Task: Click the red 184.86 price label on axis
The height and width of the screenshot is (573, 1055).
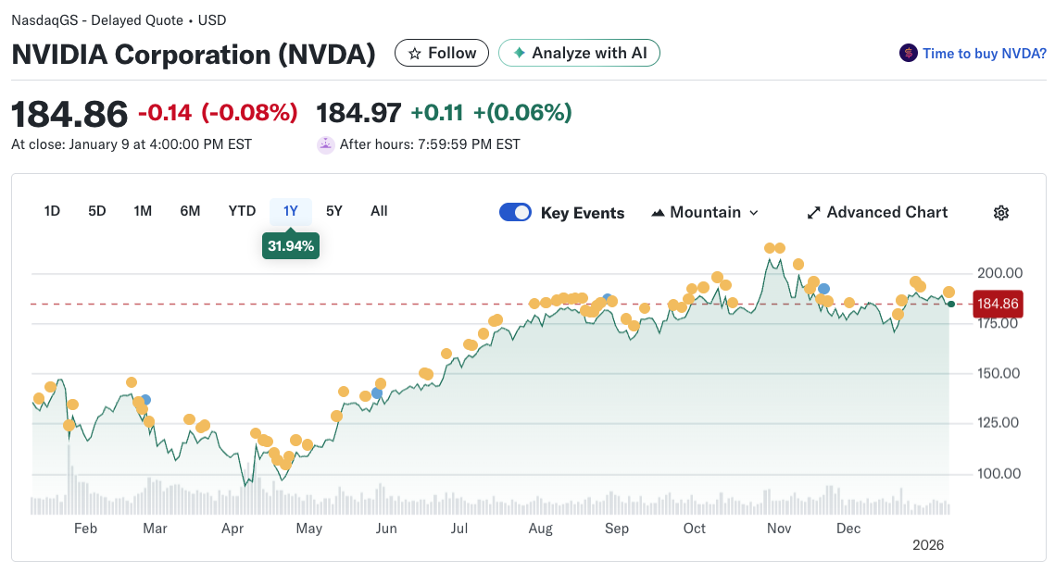Action: coord(998,304)
